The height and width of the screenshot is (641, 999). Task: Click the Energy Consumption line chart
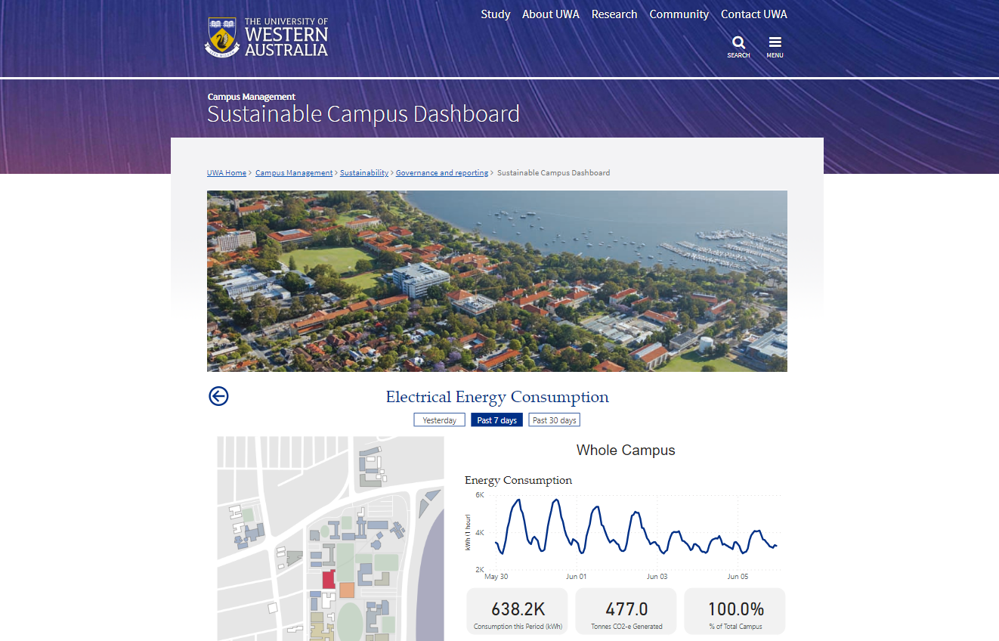[624, 532]
